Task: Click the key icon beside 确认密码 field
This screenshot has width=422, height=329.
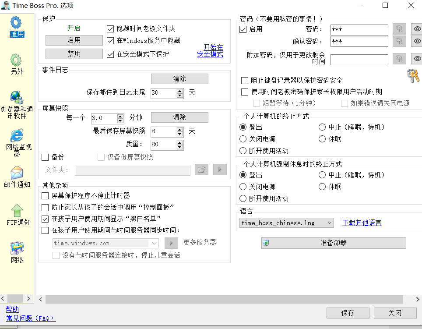Action: click(399, 41)
